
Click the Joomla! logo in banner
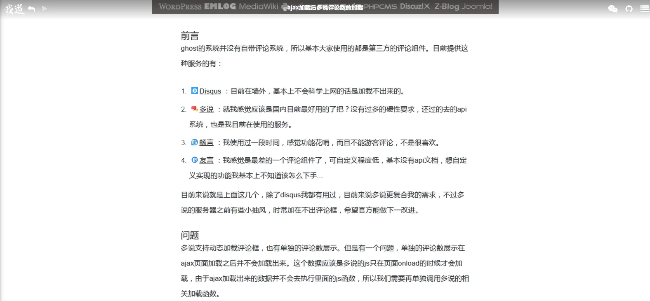(x=477, y=7)
